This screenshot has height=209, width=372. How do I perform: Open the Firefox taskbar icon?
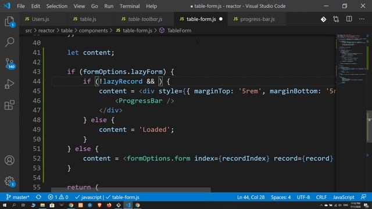coord(109,205)
